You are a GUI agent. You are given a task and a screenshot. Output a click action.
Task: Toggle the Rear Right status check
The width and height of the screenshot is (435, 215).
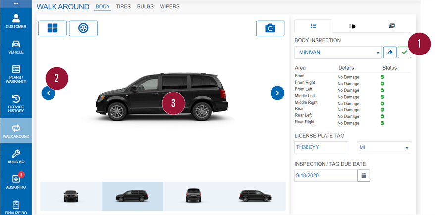point(382,123)
